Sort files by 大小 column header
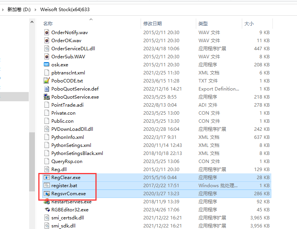The height and width of the screenshot is (229, 297). pos(249,24)
